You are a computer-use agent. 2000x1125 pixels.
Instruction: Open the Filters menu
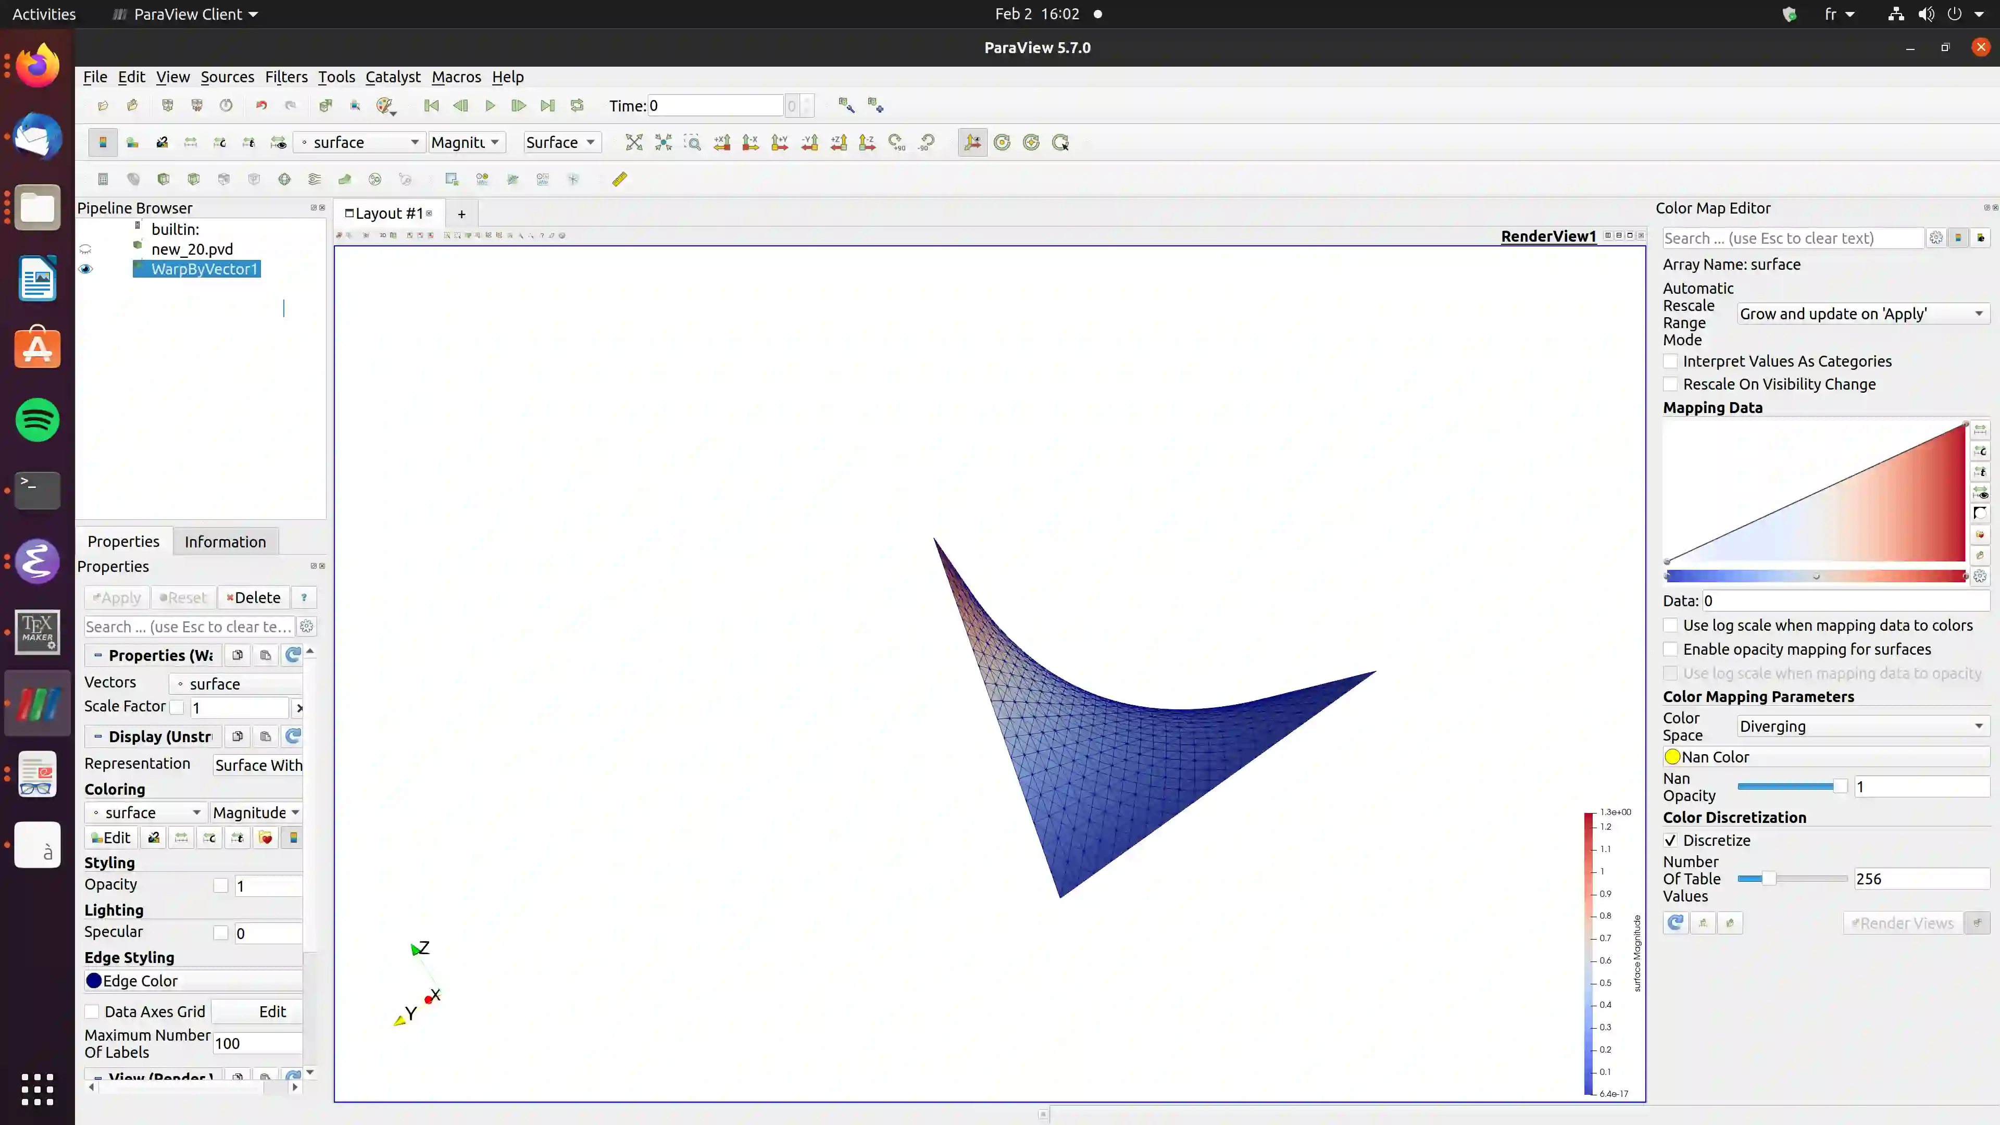tap(286, 77)
